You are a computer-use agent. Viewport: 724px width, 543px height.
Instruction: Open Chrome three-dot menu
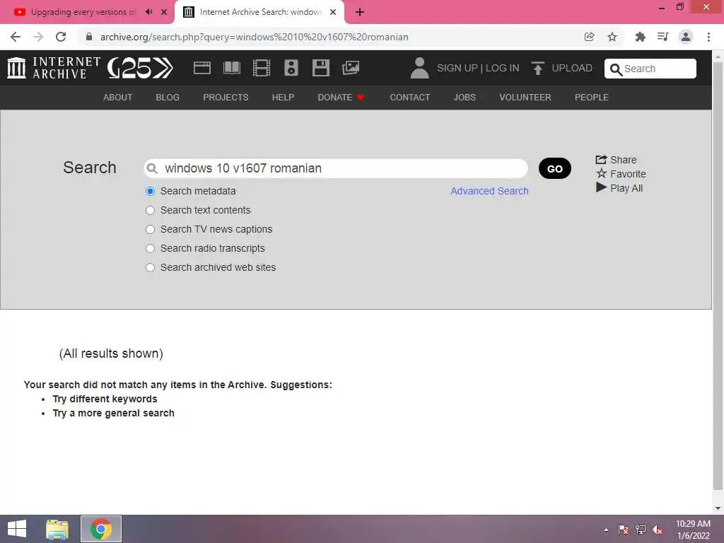(x=708, y=37)
